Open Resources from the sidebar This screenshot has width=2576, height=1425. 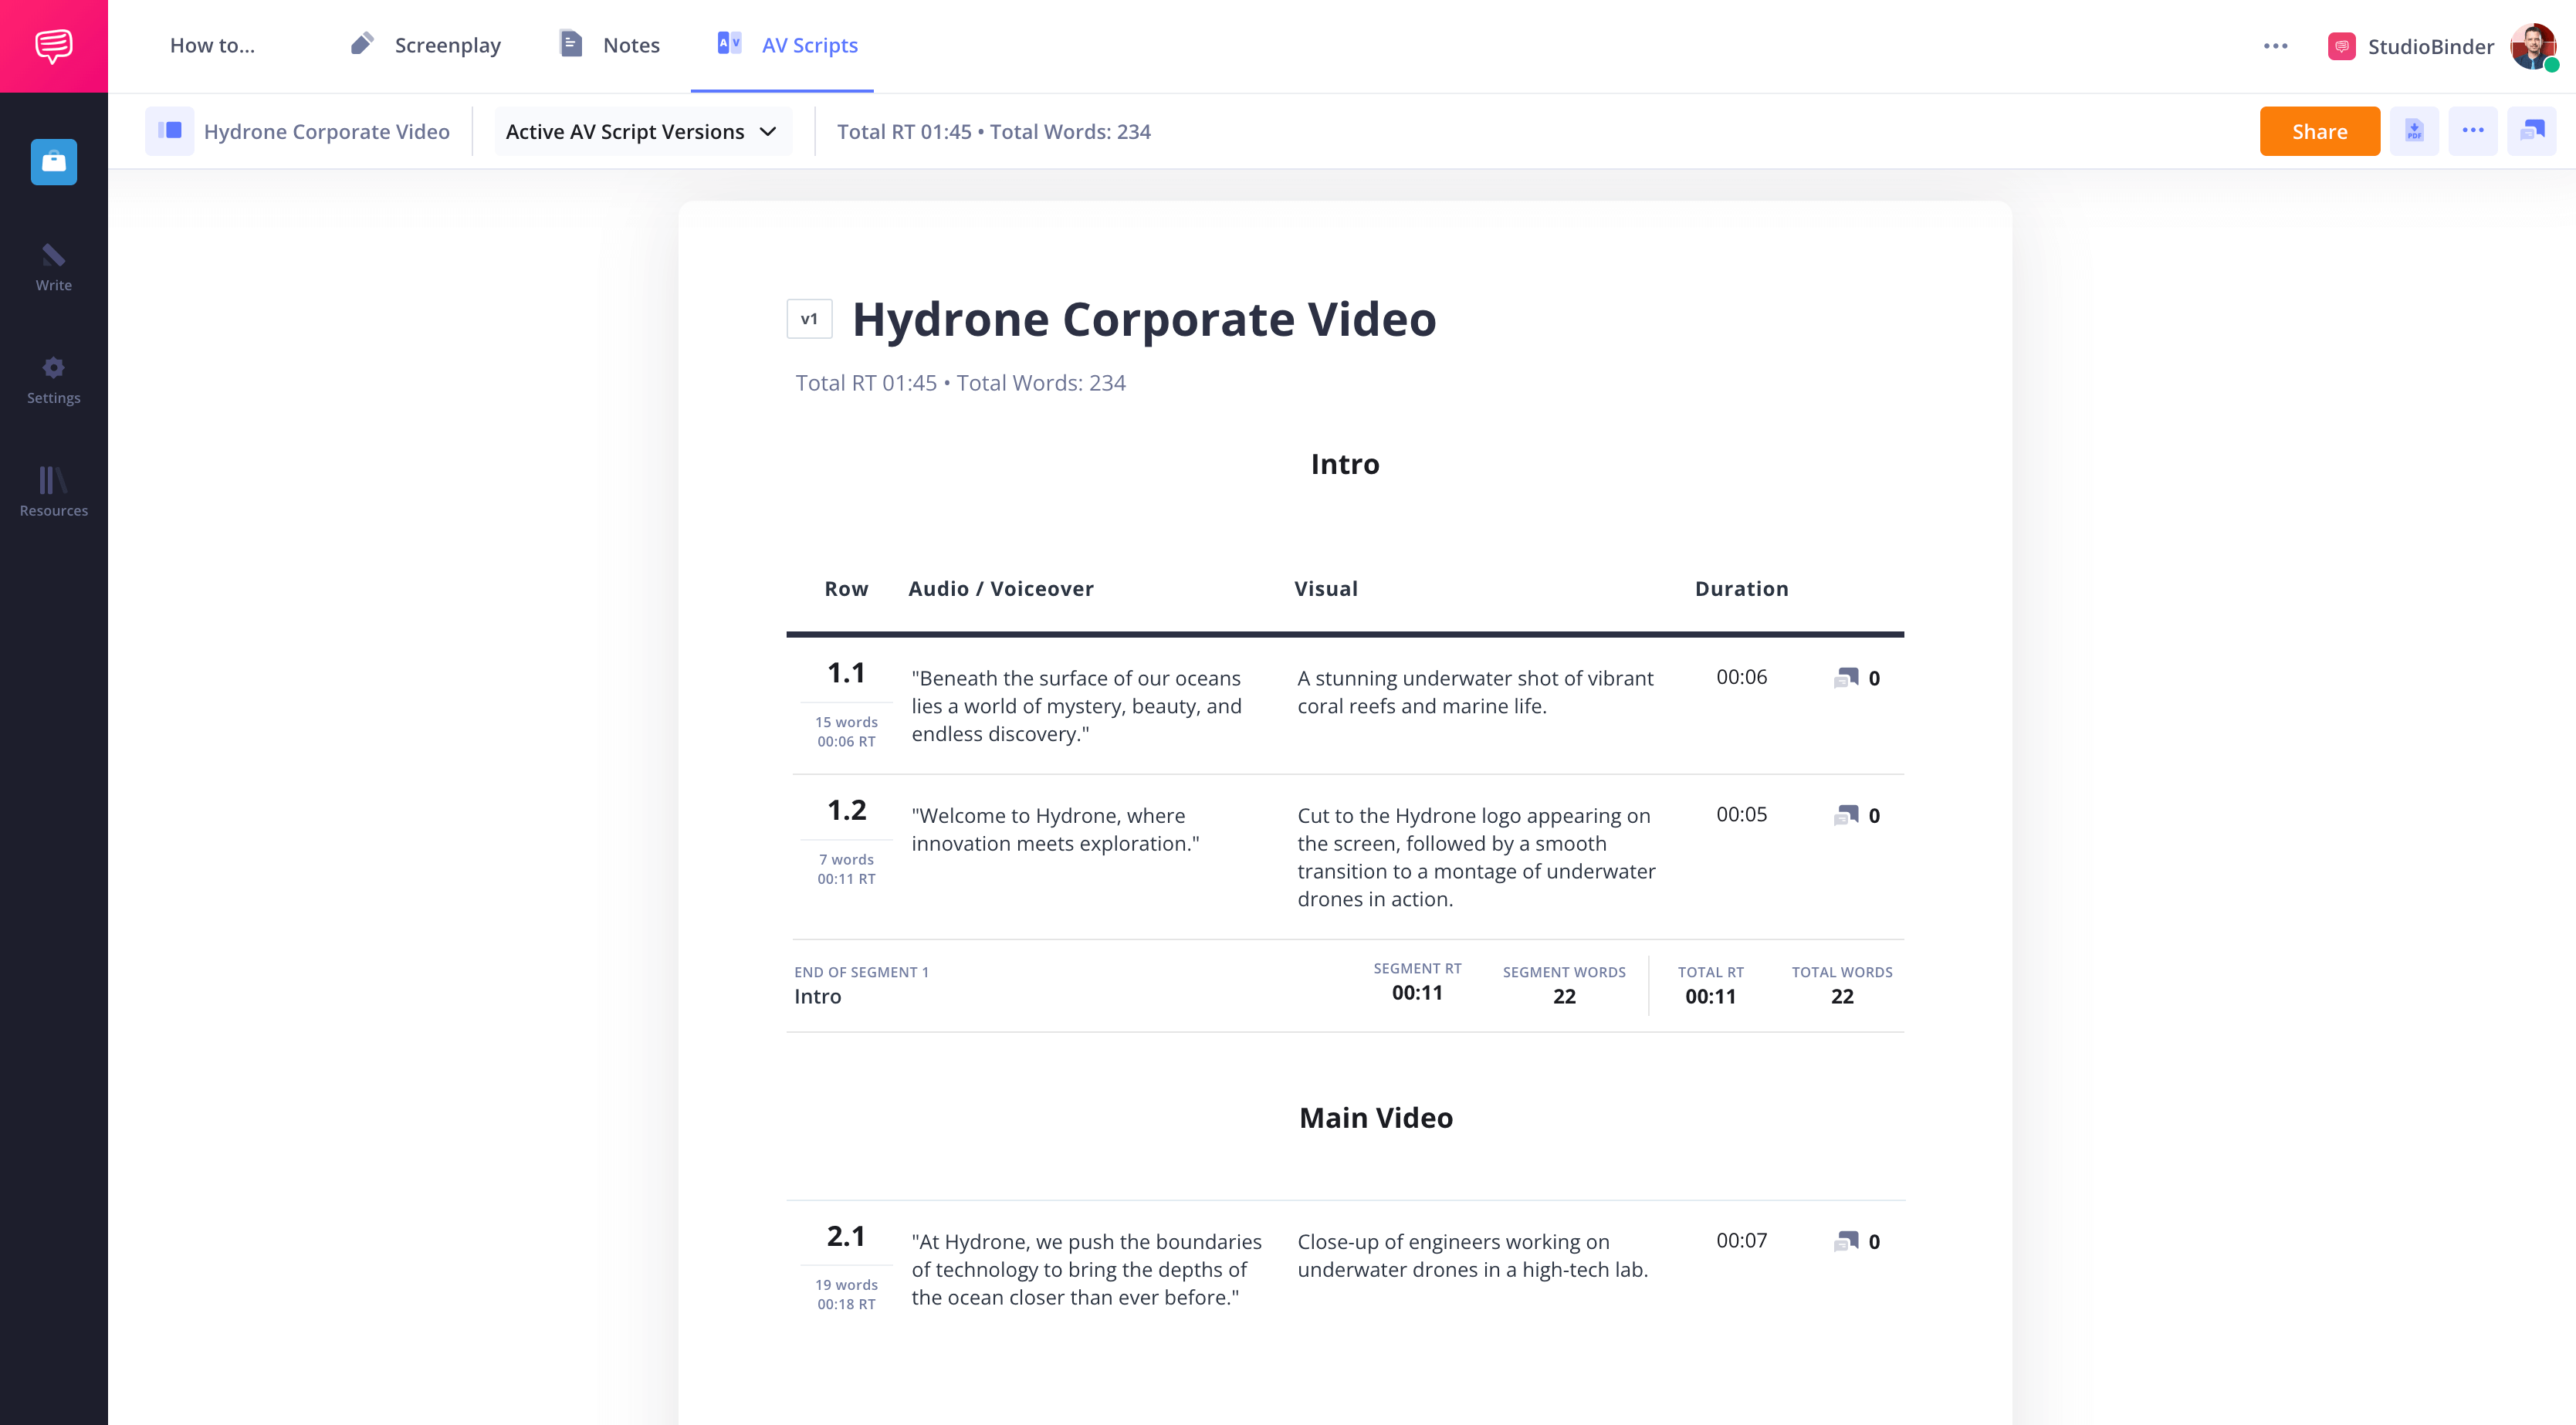pyautogui.click(x=53, y=492)
